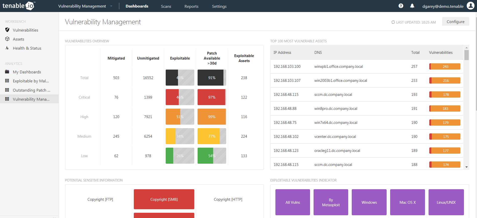This screenshot has height=218, width=477.
Task: Select the win7x64.dc.company.local DNS entry
Action: [336, 122]
